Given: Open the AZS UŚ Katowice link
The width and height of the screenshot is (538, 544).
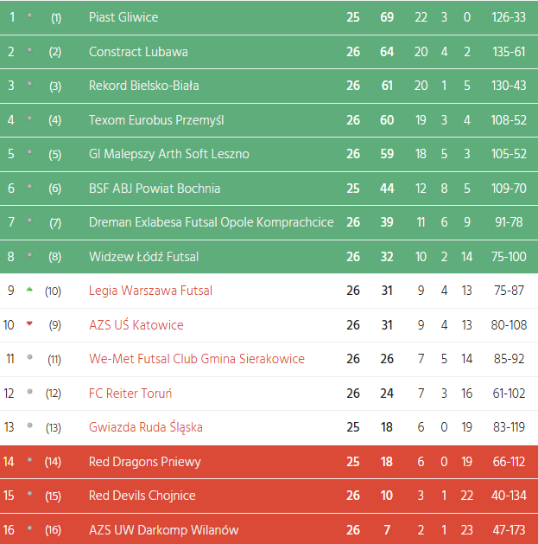Looking at the screenshot, I should 136,325.
